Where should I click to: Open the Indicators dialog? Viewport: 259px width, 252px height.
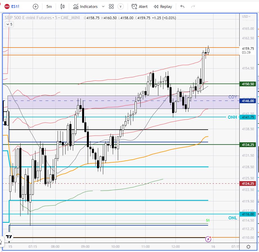pyautogui.click(x=85, y=7)
